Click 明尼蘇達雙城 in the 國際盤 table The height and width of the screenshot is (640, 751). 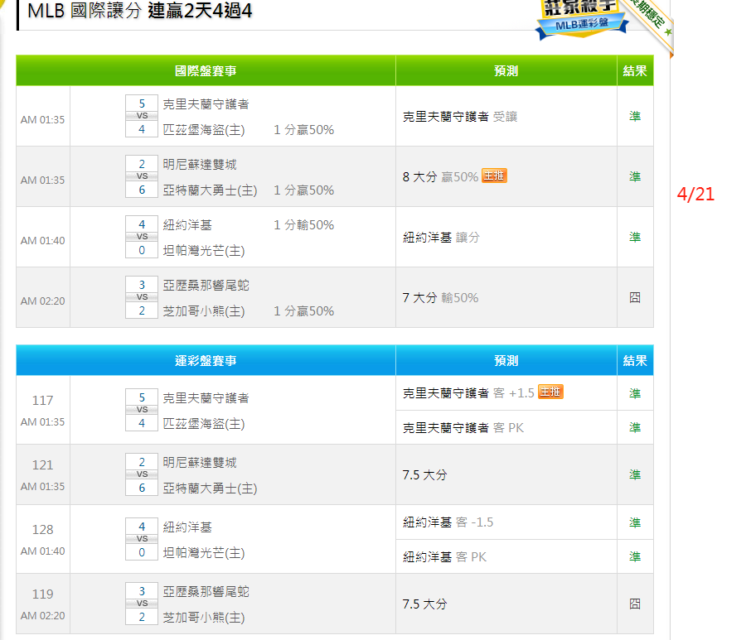click(x=200, y=165)
